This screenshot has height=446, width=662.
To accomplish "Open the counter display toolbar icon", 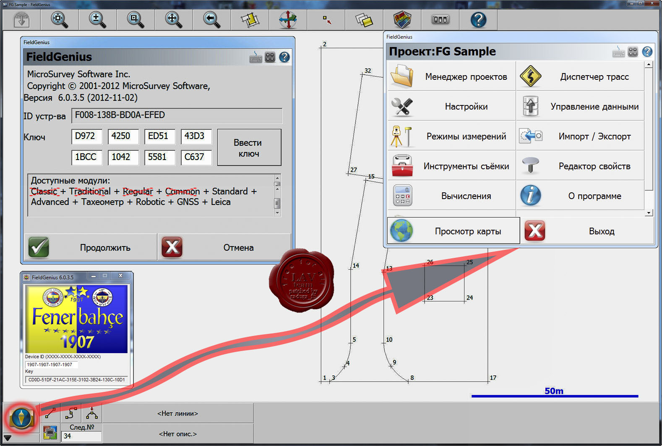I will point(440,19).
